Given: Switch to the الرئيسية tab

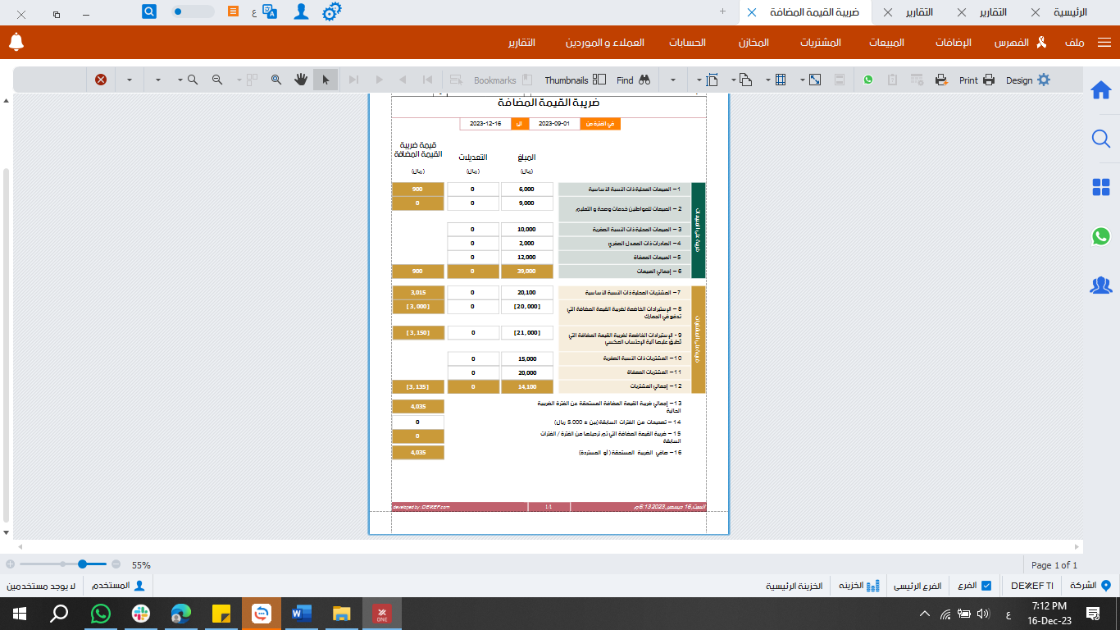Looking at the screenshot, I should coord(1070,12).
